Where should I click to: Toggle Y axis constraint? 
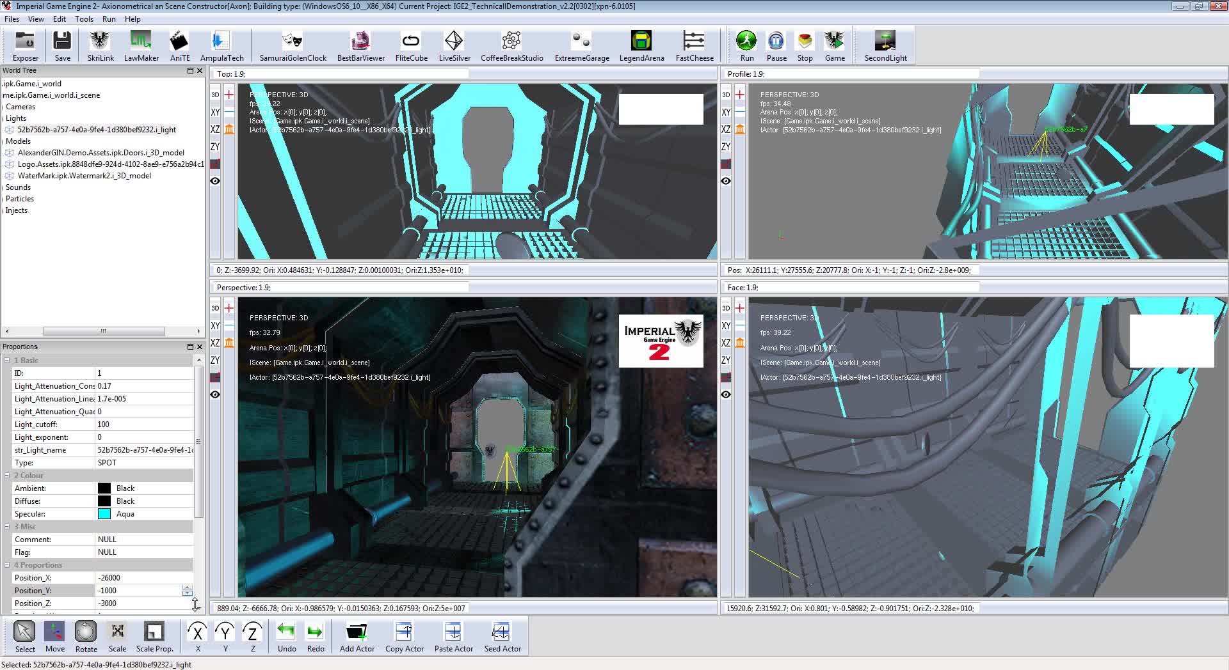pyautogui.click(x=225, y=637)
